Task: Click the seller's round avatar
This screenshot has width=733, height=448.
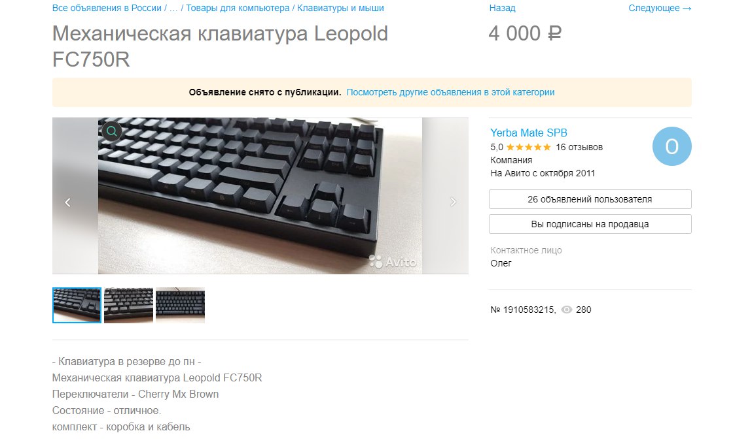Action: click(x=671, y=146)
